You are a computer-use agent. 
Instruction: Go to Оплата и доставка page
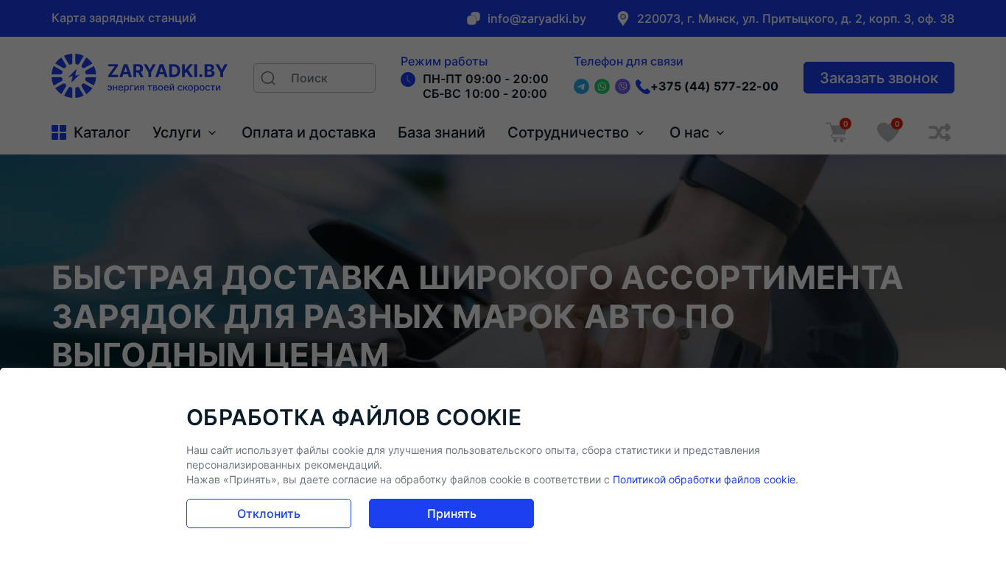[309, 132]
